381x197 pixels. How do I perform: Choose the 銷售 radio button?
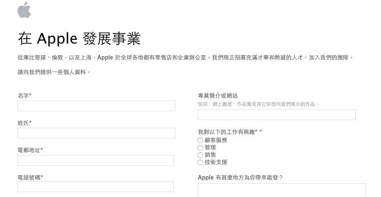(x=200, y=155)
